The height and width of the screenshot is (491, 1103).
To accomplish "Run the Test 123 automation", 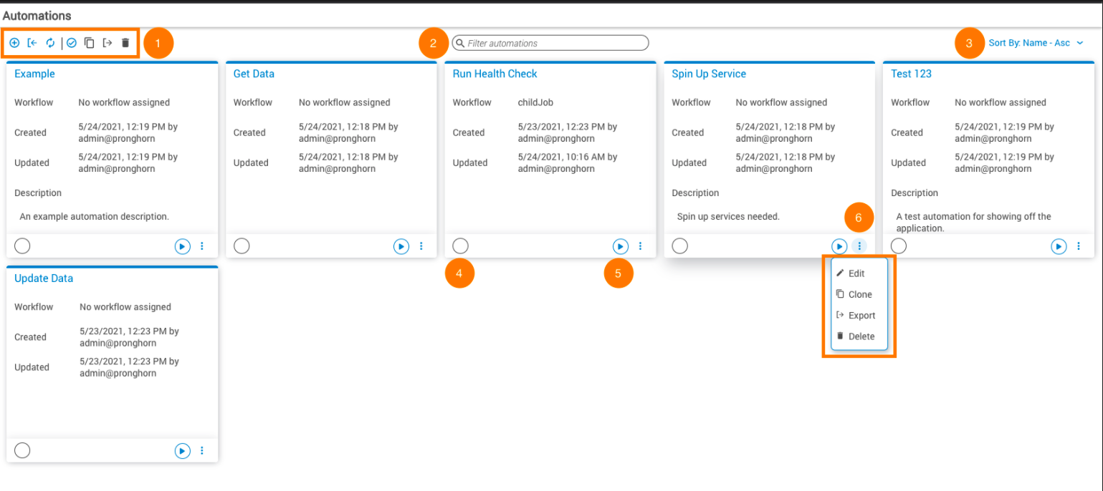I will [1059, 246].
